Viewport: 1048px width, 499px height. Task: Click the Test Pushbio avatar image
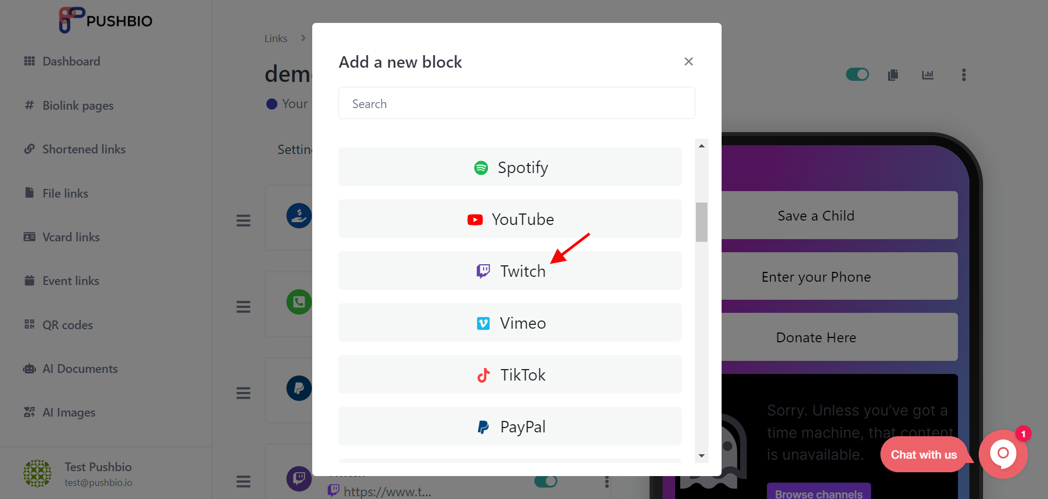[x=37, y=473]
